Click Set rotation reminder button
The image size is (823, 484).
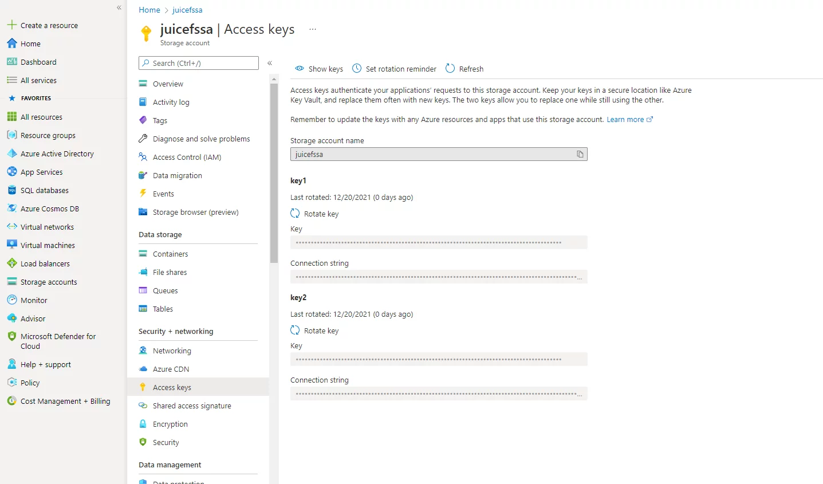click(x=394, y=69)
